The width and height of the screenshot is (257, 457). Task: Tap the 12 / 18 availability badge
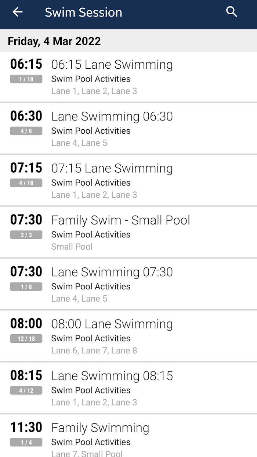pos(26,339)
